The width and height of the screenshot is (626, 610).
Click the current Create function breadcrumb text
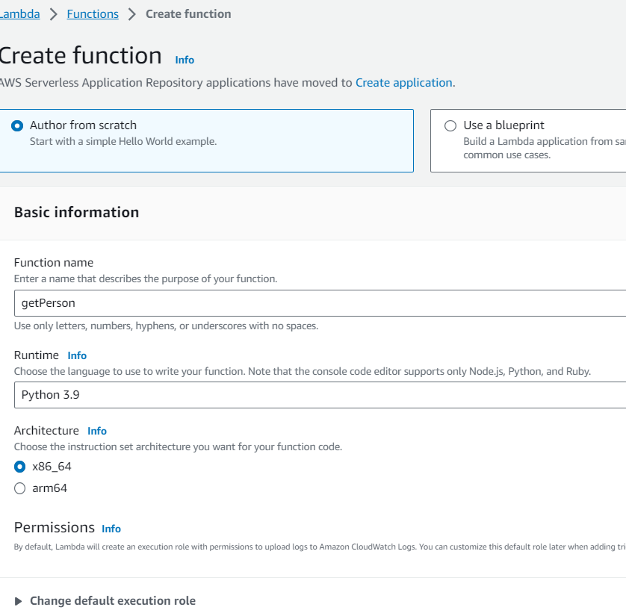(x=188, y=13)
